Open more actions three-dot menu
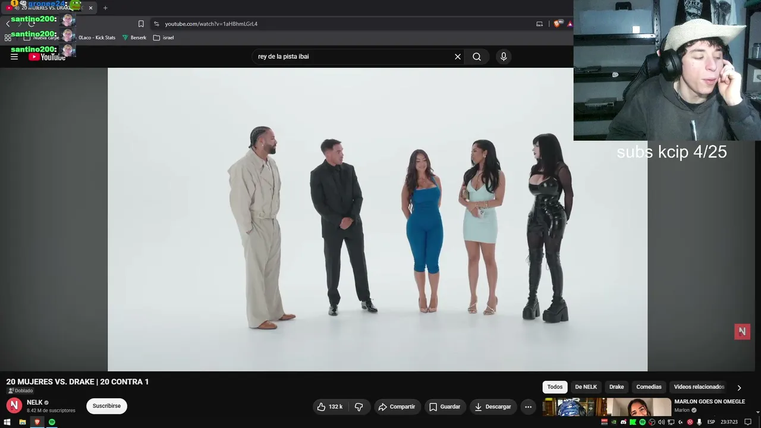Image resolution: width=761 pixels, height=428 pixels. (x=528, y=407)
